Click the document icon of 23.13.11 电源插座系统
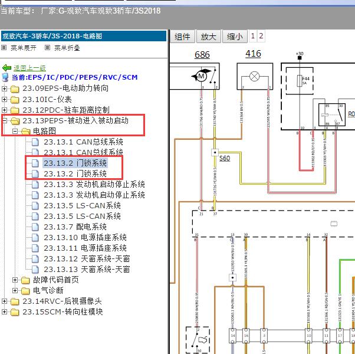Viewport: 355px width, 354px height. (35, 248)
